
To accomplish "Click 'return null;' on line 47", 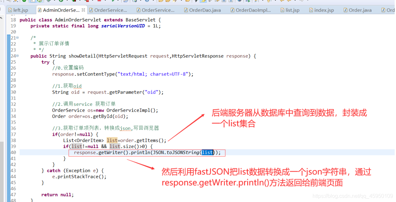I will (57, 194).
